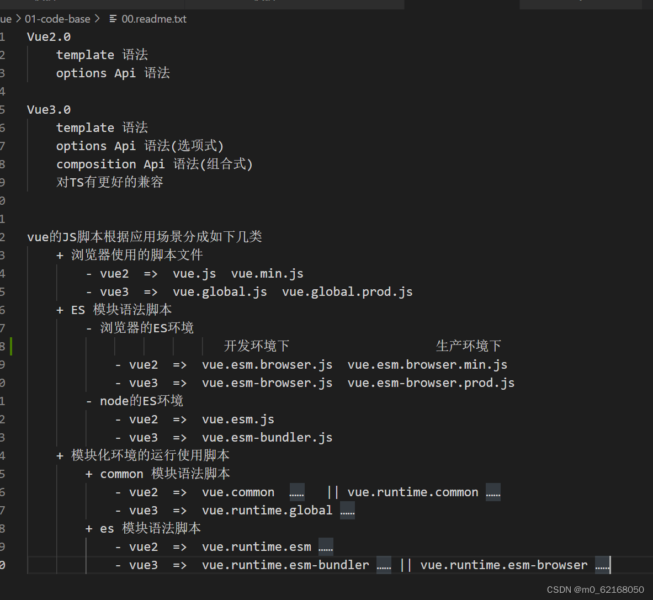
Task: Click the word vue.runtime.common
Action: pyautogui.click(x=413, y=492)
